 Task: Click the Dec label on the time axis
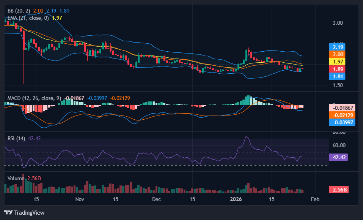[156, 199]
